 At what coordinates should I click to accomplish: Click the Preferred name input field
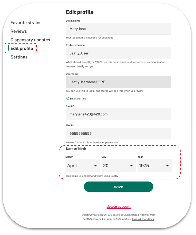[x=119, y=53]
